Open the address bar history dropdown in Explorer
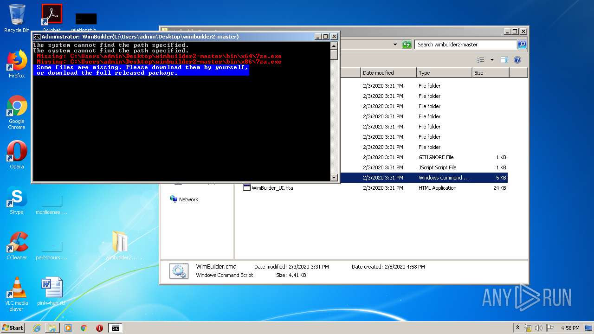The width and height of the screenshot is (594, 334). (x=395, y=45)
